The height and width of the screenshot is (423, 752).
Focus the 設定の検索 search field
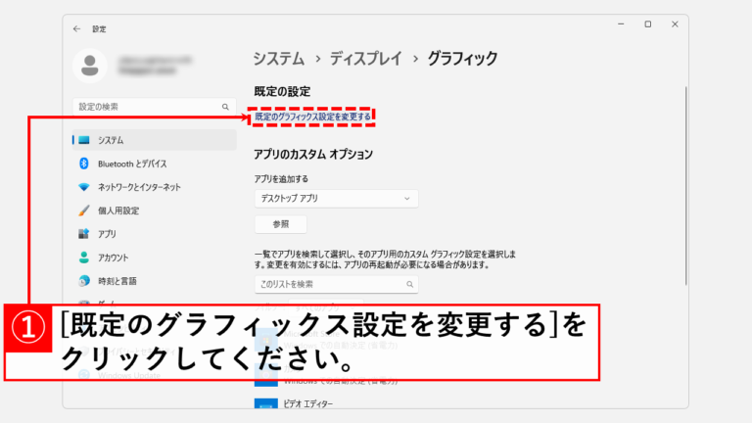pyautogui.click(x=155, y=107)
